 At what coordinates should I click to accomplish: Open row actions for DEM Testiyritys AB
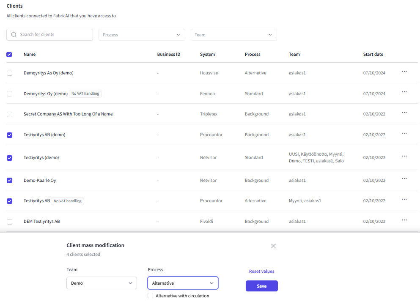point(404,220)
